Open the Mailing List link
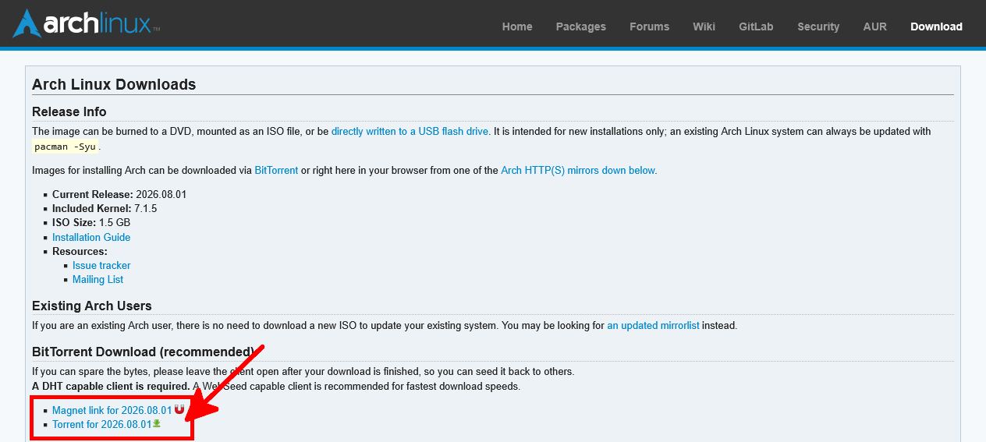 pyautogui.click(x=98, y=279)
